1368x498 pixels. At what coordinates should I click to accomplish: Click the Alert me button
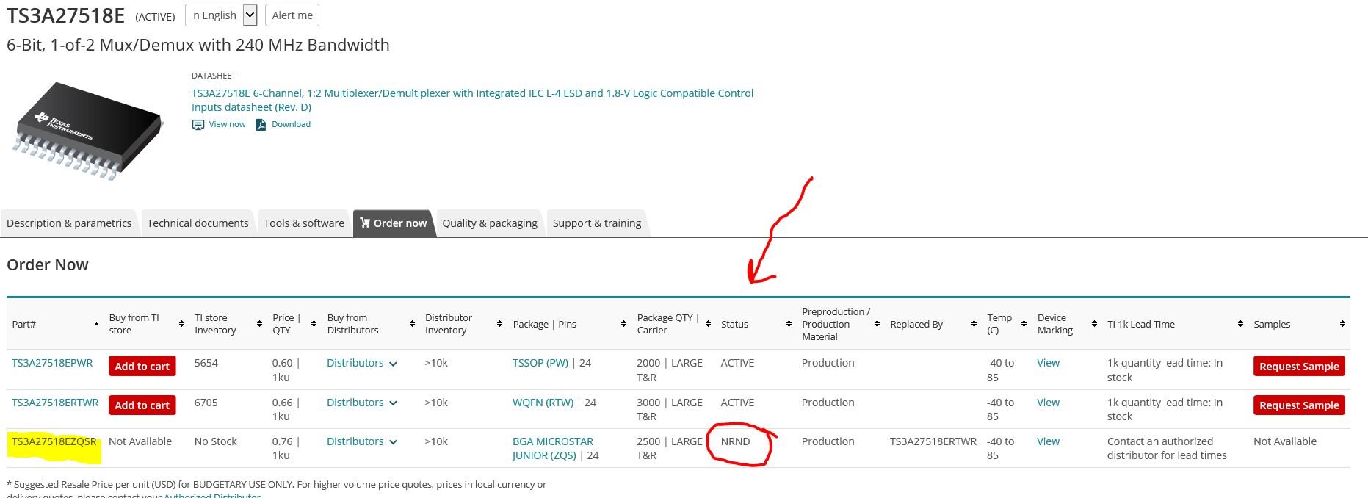pos(292,15)
